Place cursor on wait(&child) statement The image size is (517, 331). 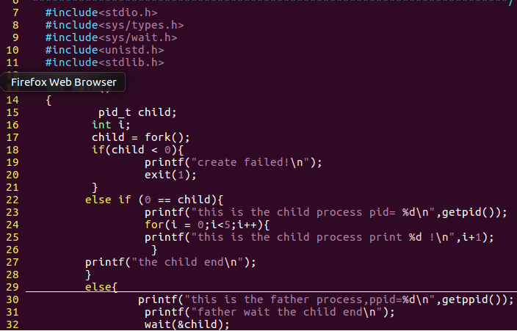tap(187, 324)
